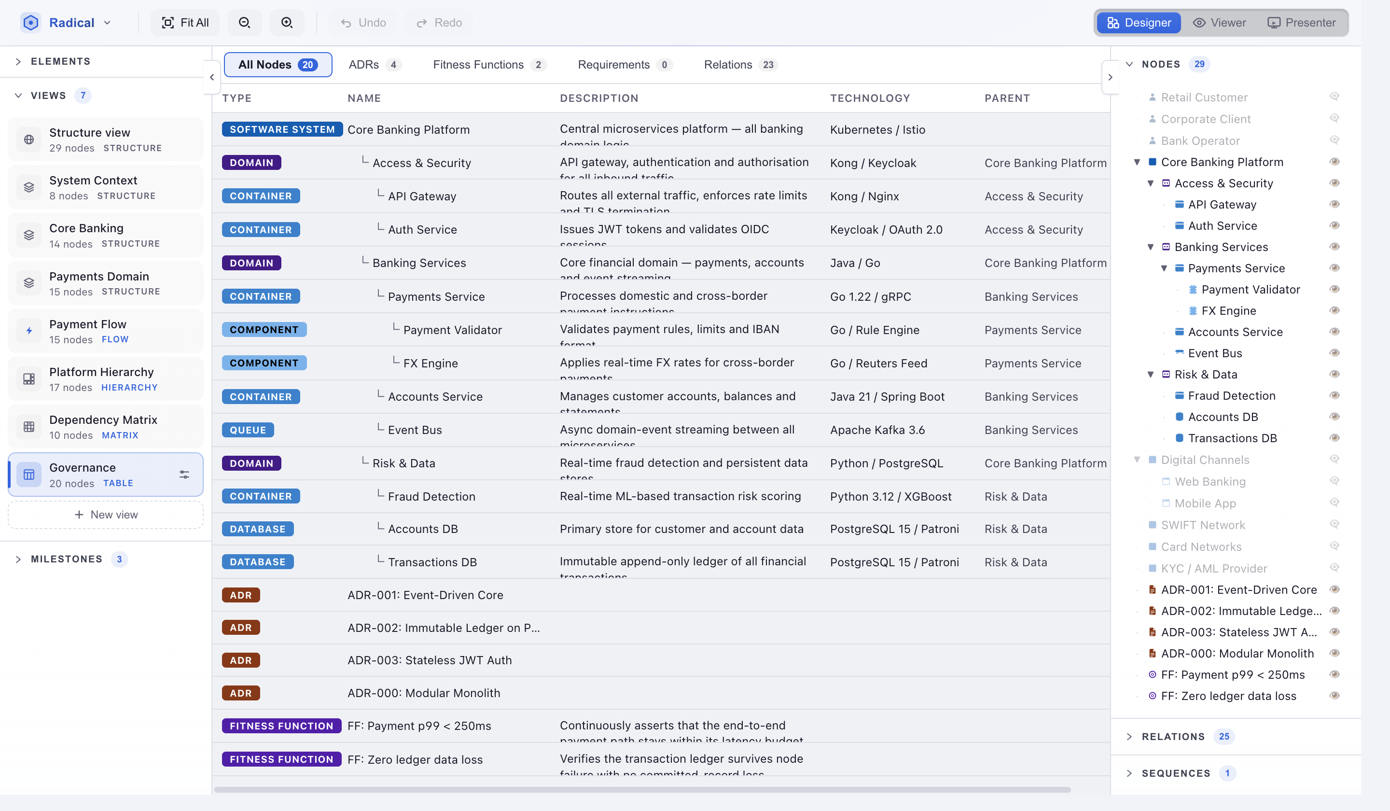This screenshot has width=1390, height=811.
Task: Select the All Nodes tab
Action: click(x=278, y=65)
